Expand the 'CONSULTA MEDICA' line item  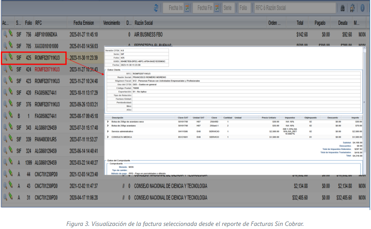(x=108, y=137)
